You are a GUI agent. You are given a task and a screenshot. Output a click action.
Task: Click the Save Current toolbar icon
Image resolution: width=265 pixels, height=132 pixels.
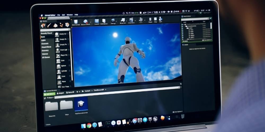tap(76, 22)
